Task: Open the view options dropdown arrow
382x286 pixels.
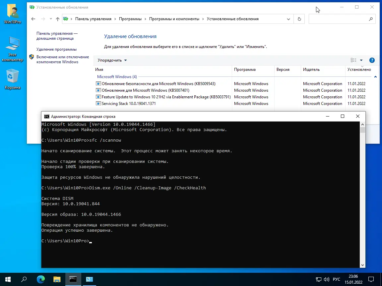Action: point(361,60)
